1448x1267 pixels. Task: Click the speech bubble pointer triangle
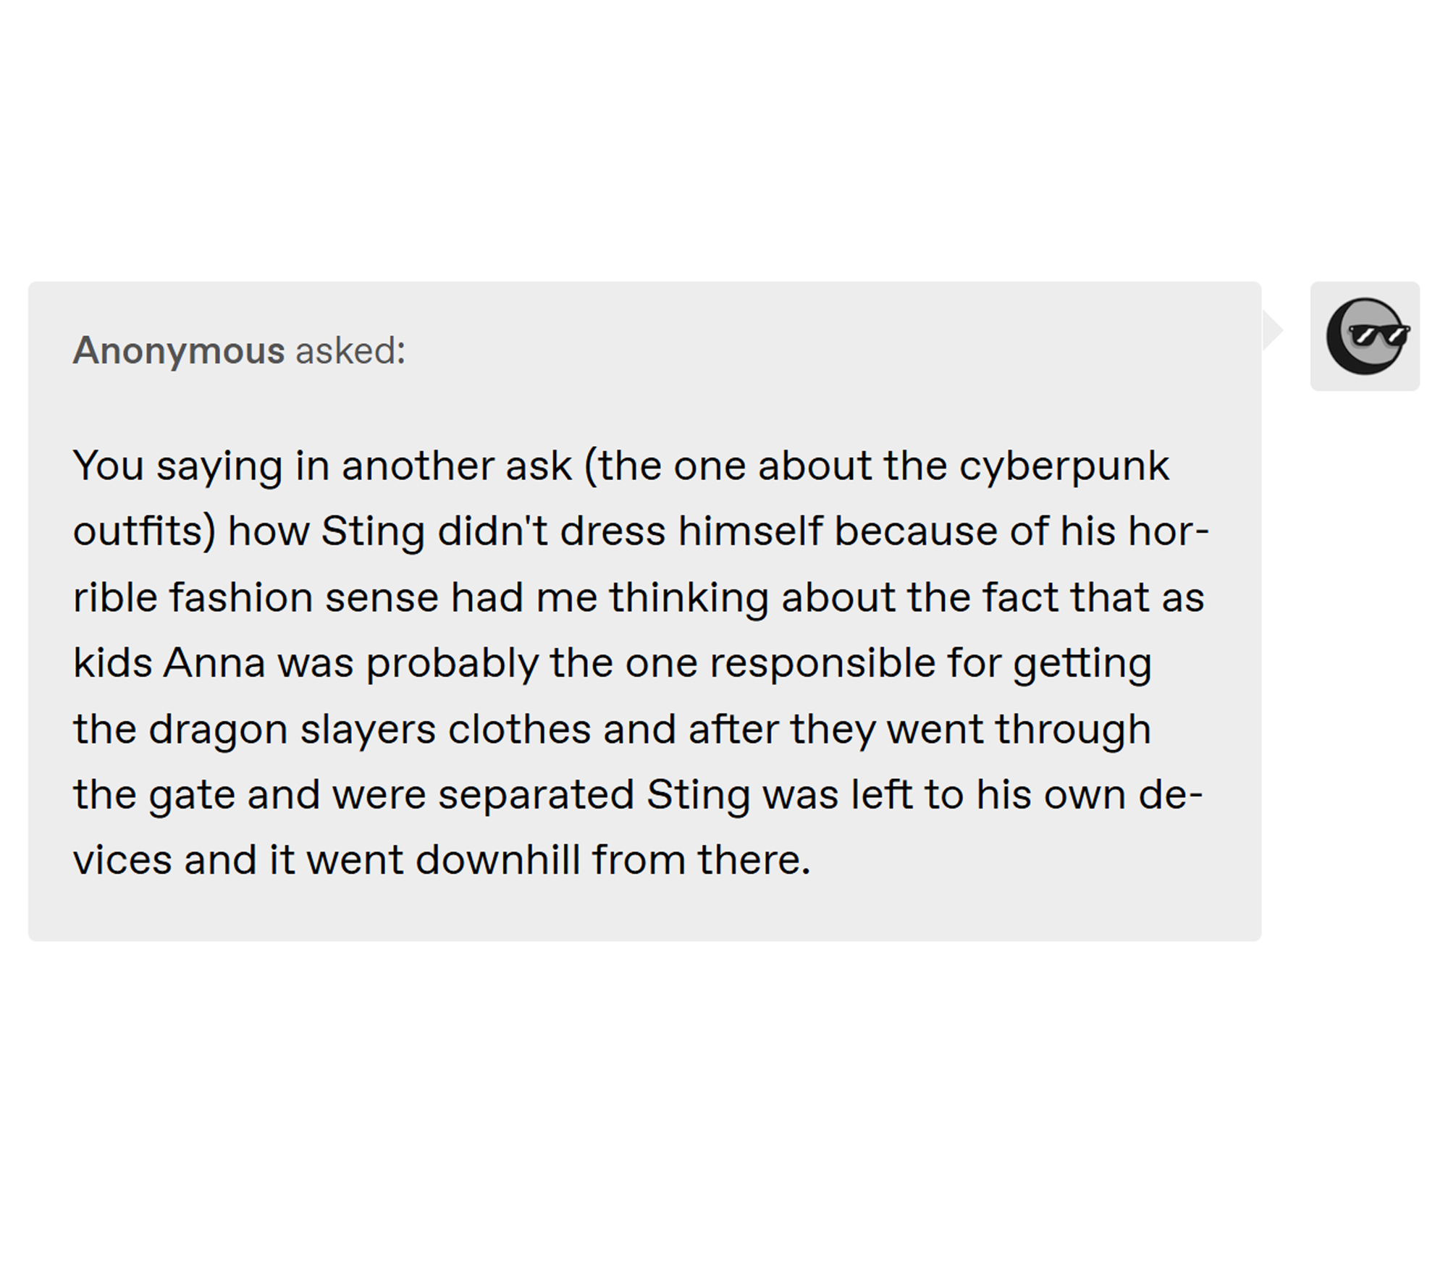1271,331
